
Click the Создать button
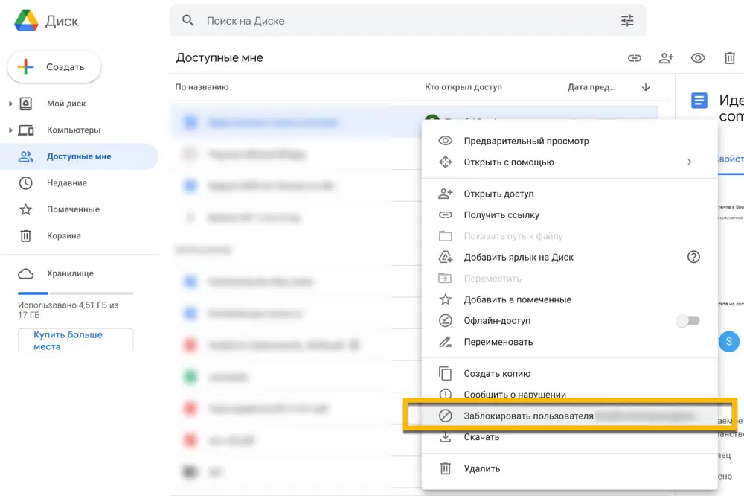(x=54, y=67)
